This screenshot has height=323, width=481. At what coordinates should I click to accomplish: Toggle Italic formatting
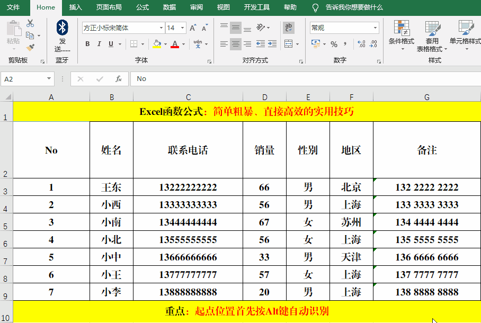point(99,44)
